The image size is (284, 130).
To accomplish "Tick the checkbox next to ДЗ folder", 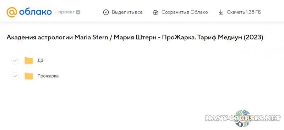I will point(15,61).
